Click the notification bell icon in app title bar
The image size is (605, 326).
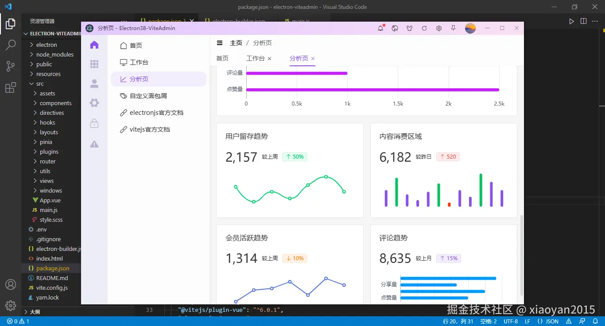click(x=380, y=28)
